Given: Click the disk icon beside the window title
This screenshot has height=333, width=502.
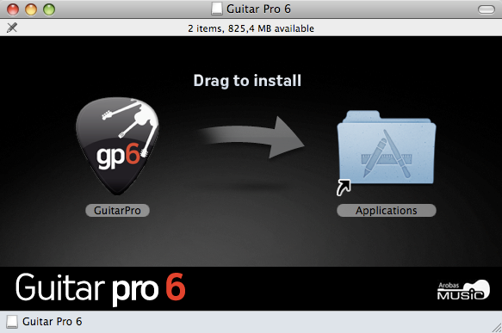Looking at the screenshot, I should point(217,9).
